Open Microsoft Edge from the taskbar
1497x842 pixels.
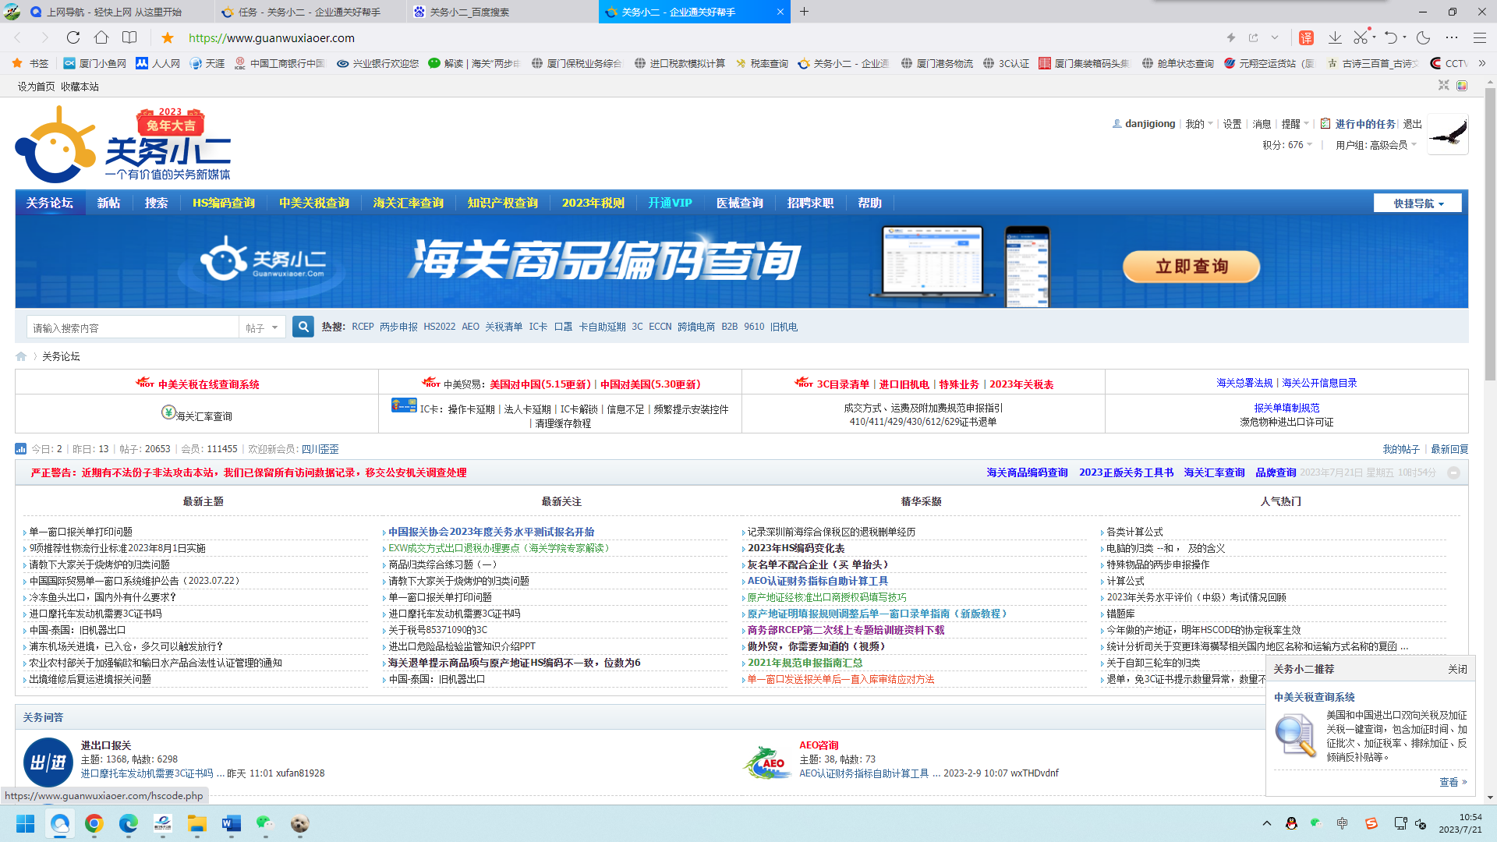tap(129, 823)
